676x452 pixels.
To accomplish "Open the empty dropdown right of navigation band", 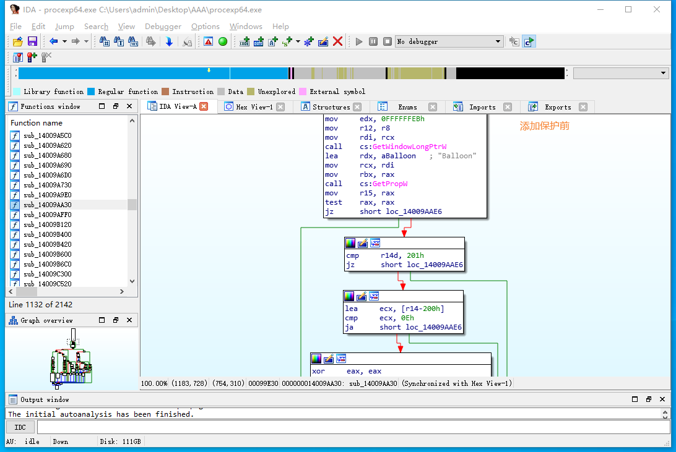I will [621, 73].
